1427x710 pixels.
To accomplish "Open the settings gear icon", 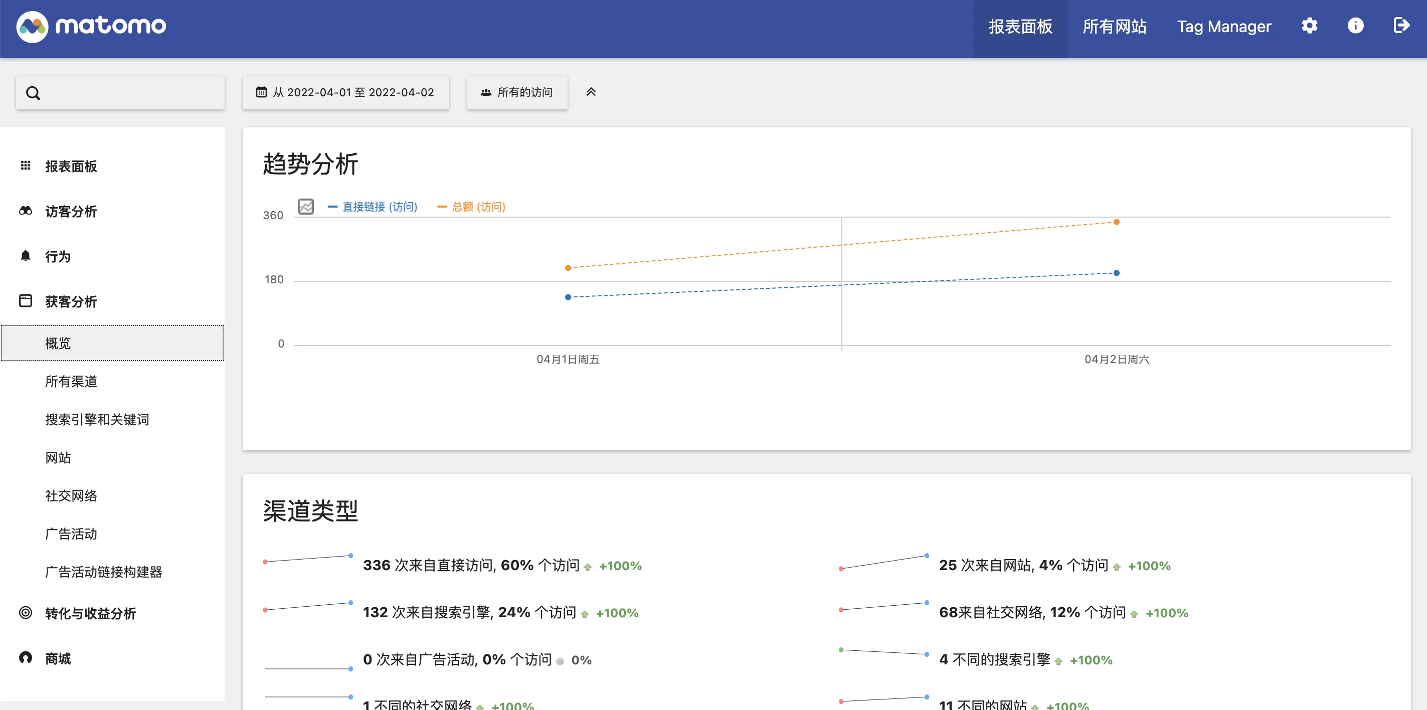I will (x=1310, y=26).
